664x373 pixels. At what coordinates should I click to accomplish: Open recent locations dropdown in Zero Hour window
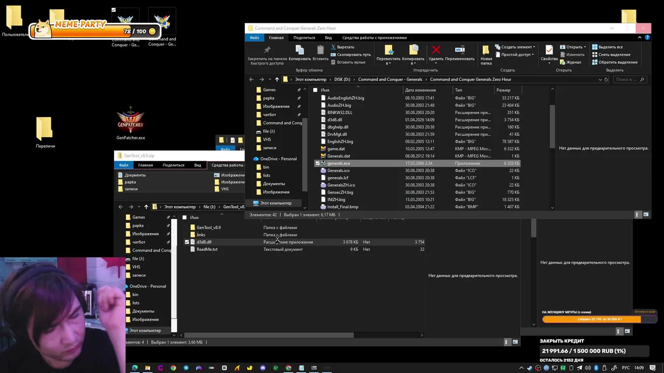click(270, 79)
